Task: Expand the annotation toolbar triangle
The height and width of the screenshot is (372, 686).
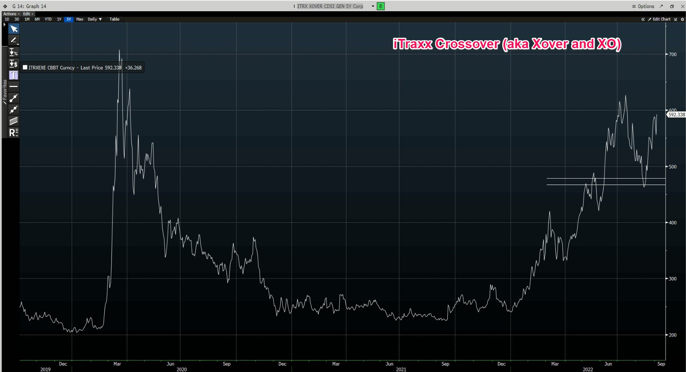Action: (x=4, y=25)
